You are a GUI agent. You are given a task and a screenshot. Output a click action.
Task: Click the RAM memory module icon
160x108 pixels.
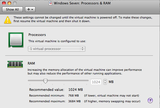[15, 64]
